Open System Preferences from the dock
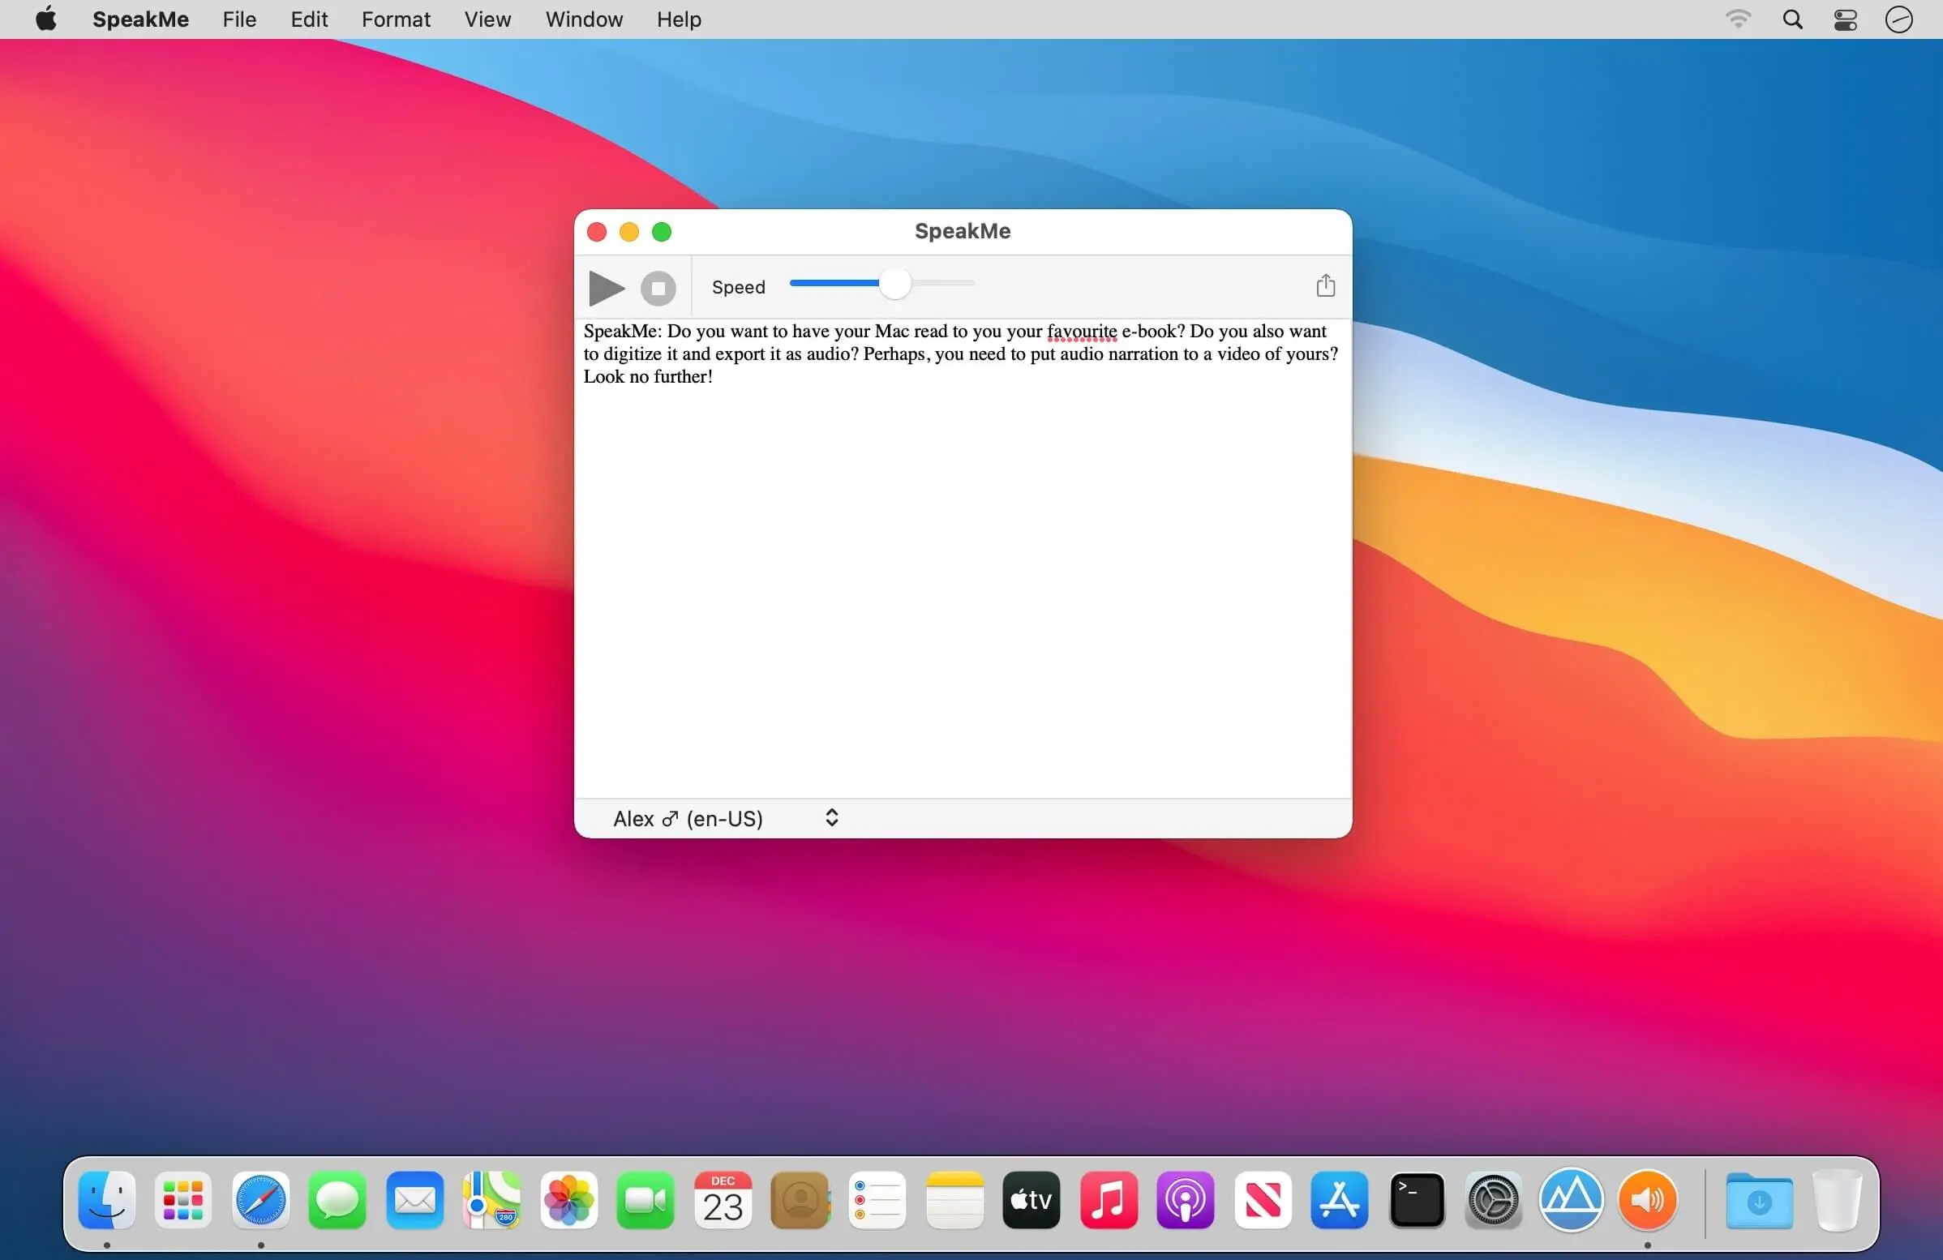Image resolution: width=1943 pixels, height=1260 pixels. coord(1494,1199)
